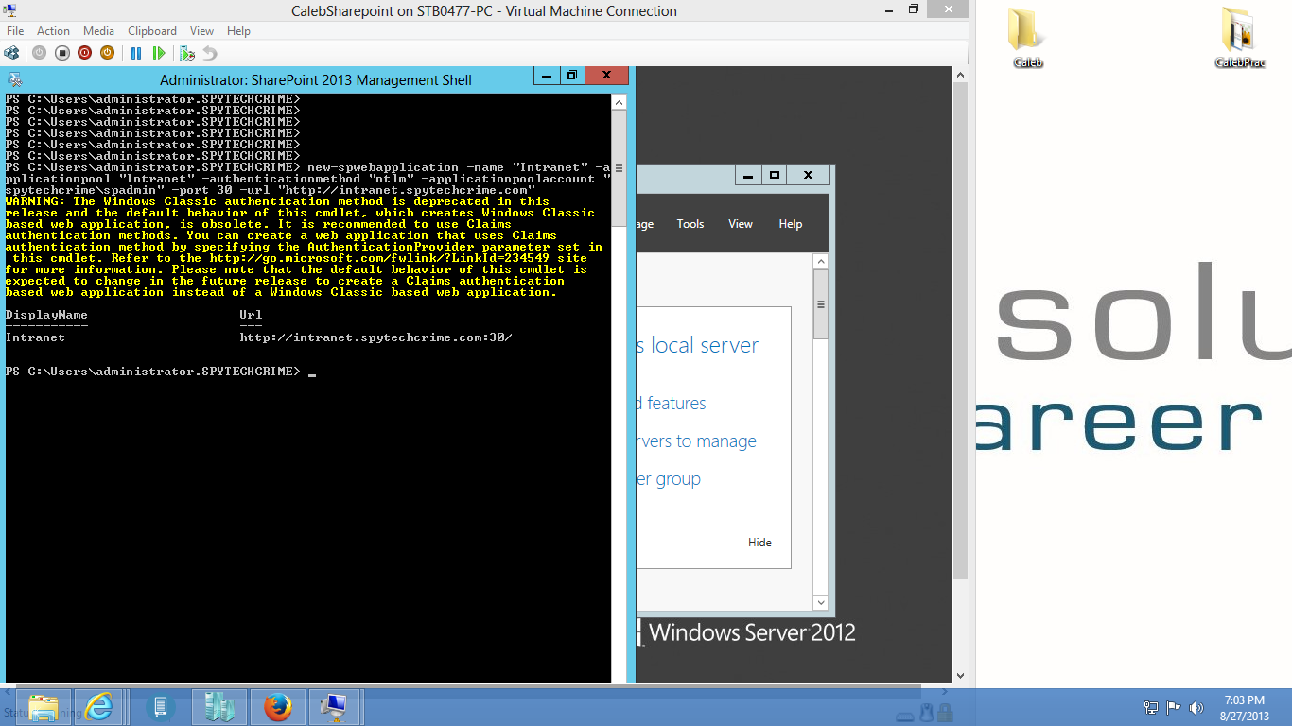
Task: Click the intranet.spytechcrime.com:30 URL output text
Action: pos(375,337)
